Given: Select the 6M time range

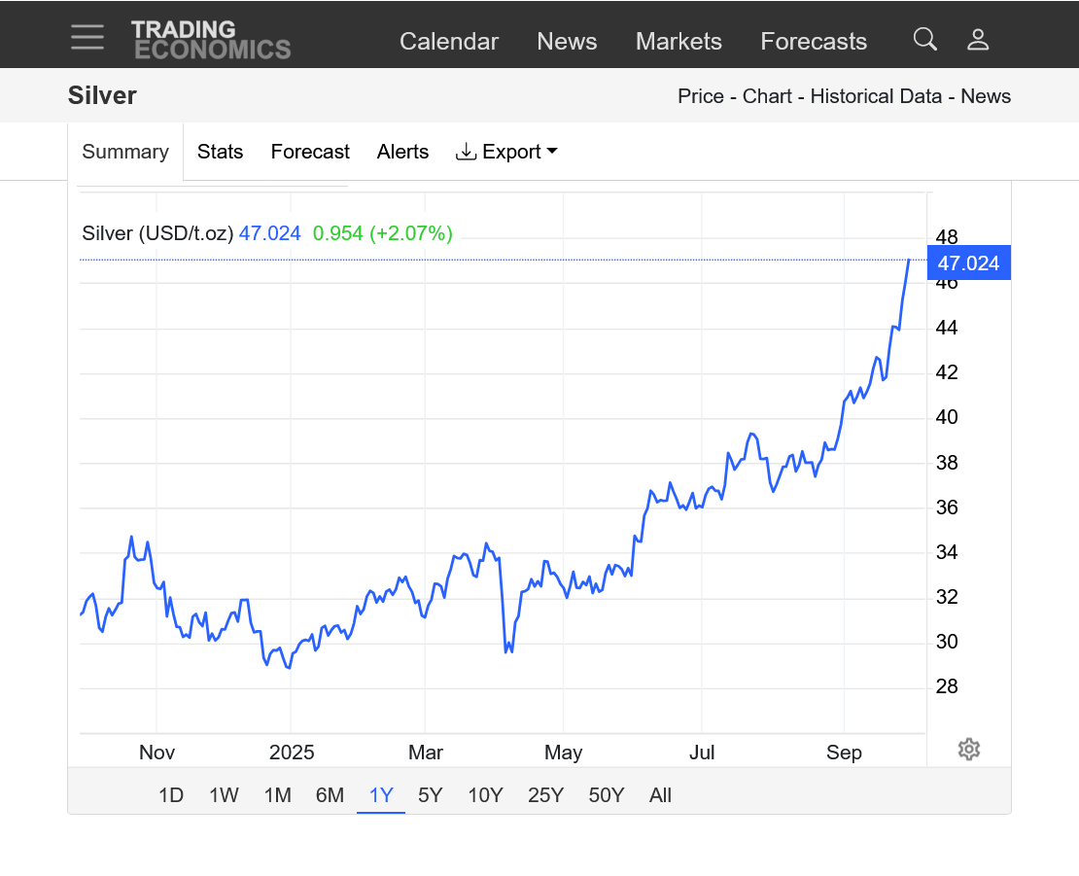Looking at the screenshot, I should point(330,795).
